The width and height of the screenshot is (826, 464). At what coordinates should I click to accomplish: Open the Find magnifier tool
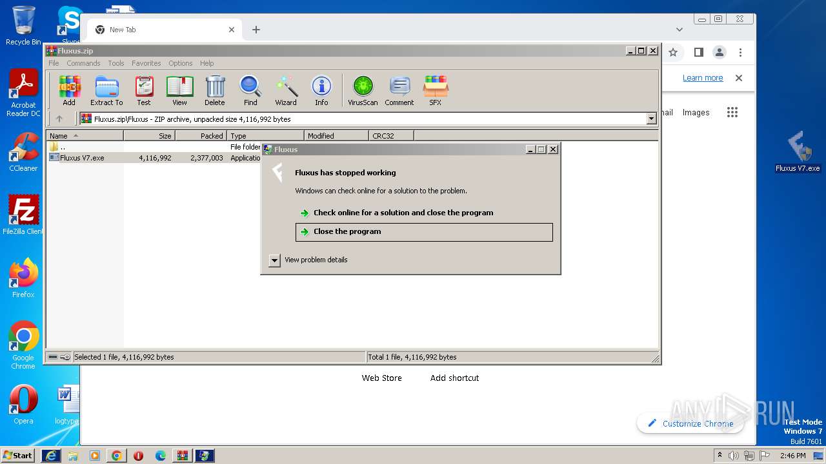[250, 91]
